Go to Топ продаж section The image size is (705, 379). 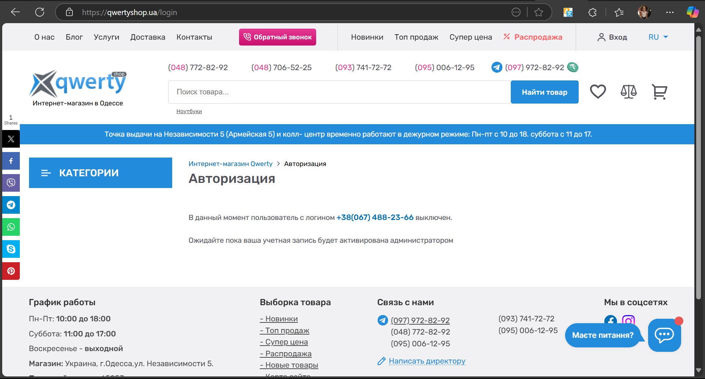pos(416,37)
